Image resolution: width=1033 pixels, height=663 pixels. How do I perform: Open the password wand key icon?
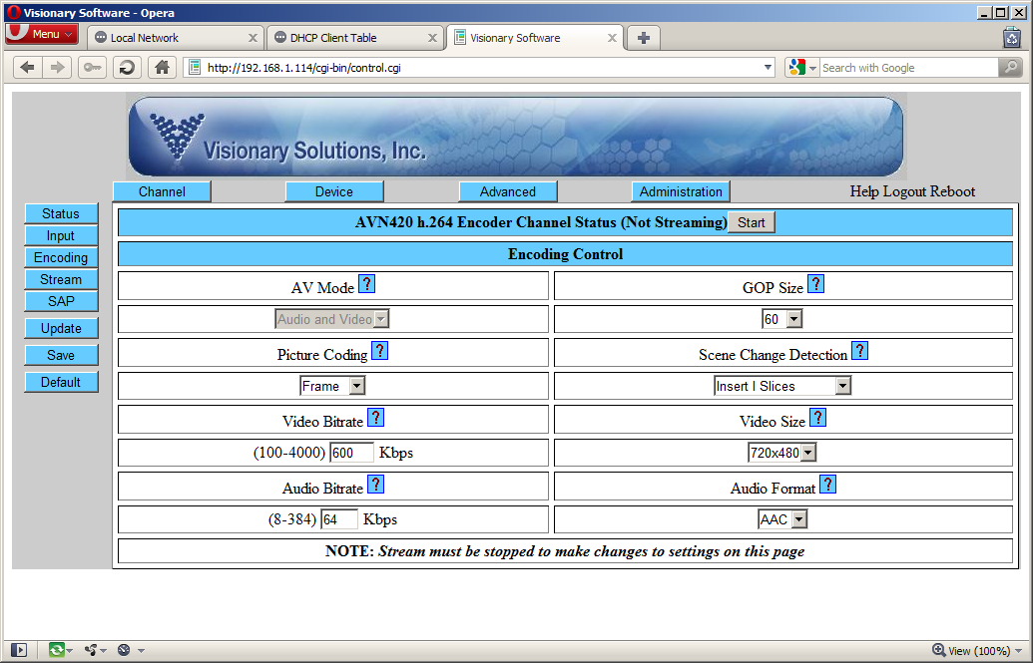[92, 67]
